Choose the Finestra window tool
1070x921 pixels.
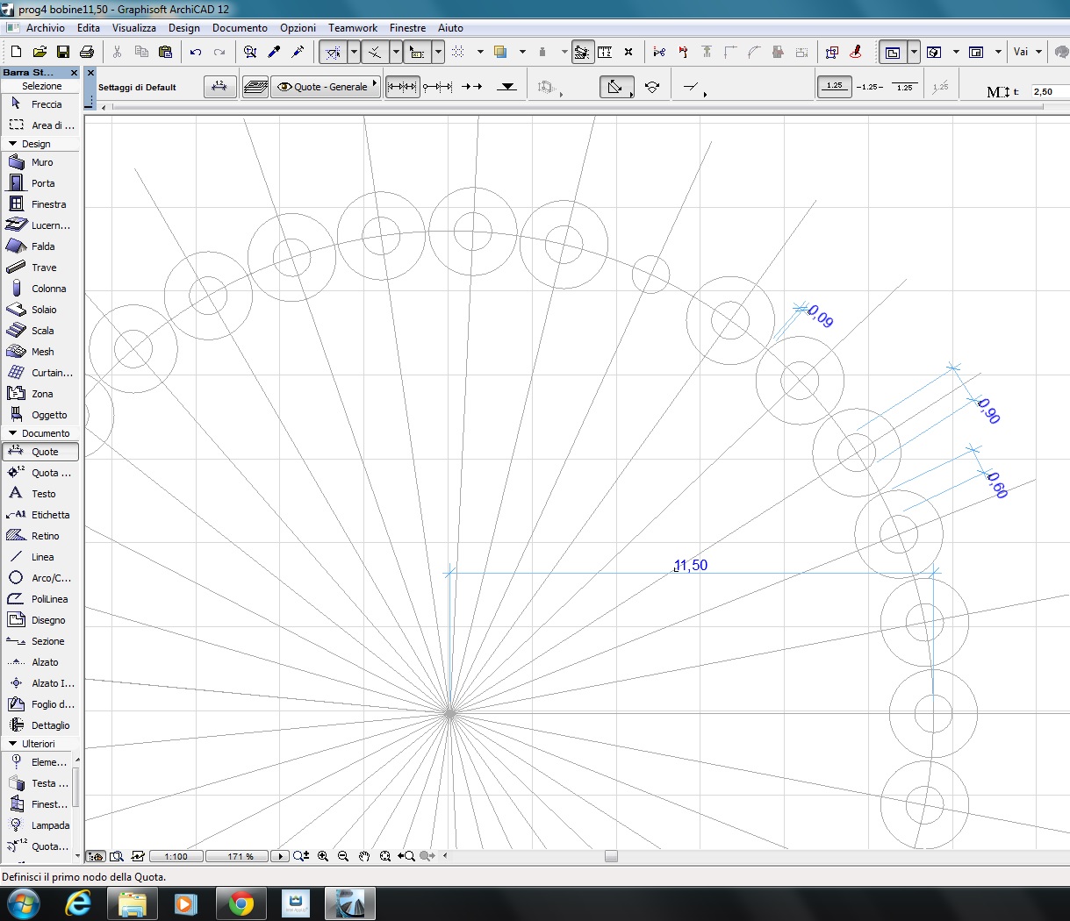coord(41,204)
